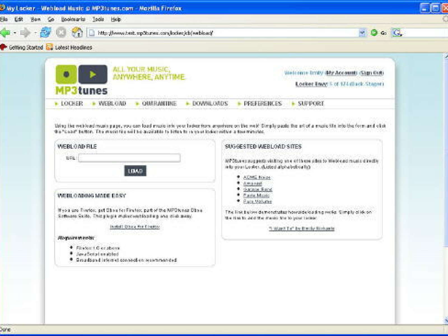Click the green Go button icon
The height and width of the screenshot is (336, 448).
click(374, 33)
